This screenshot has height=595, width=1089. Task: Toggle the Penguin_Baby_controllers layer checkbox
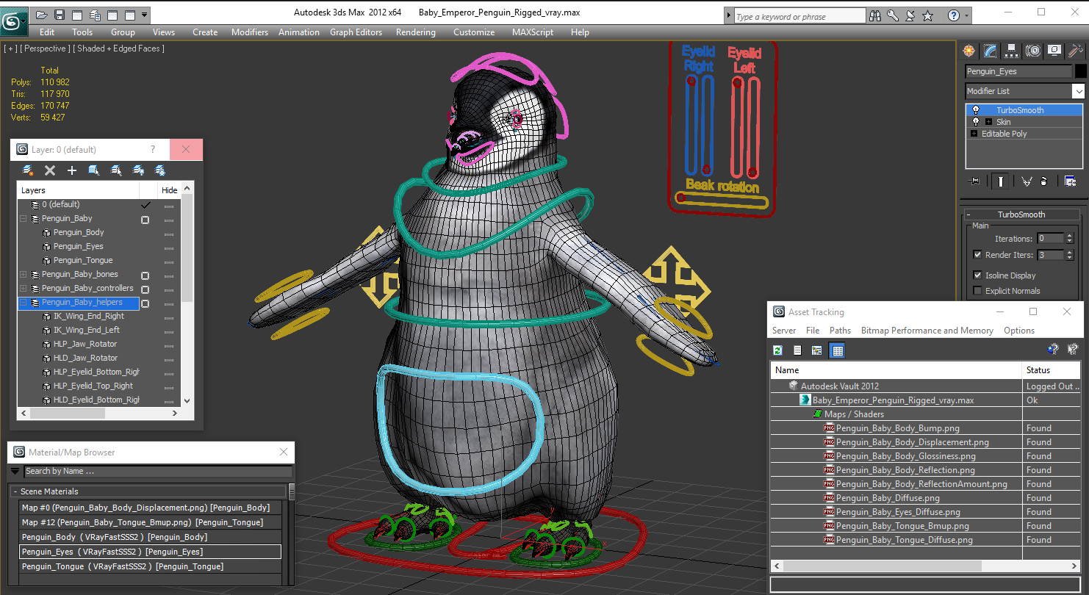(145, 289)
